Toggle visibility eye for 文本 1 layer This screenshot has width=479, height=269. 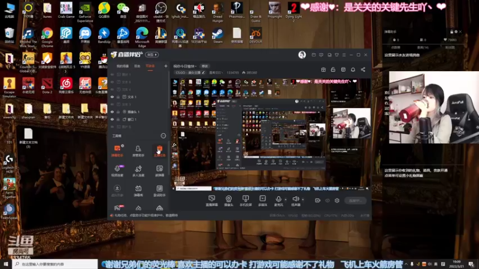pos(112,97)
